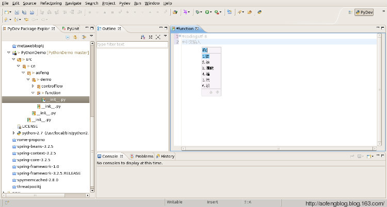Show hidden perspectives chevron

click(x=383, y=11)
